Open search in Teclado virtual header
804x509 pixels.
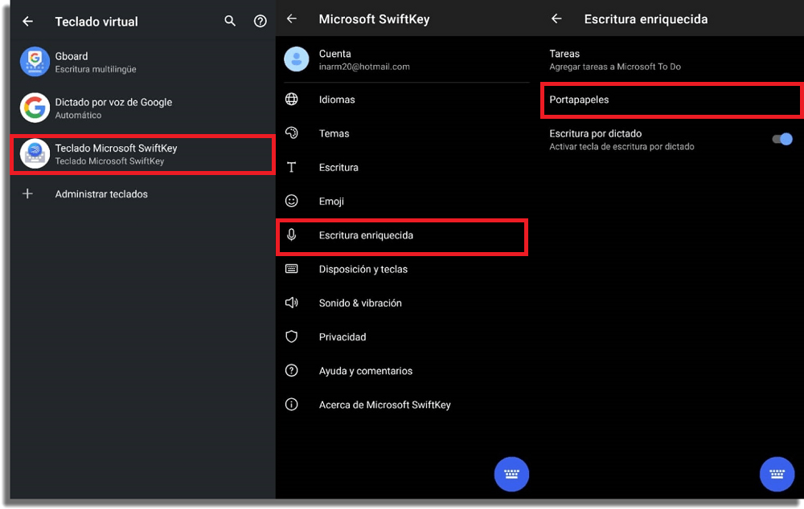click(x=230, y=21)
